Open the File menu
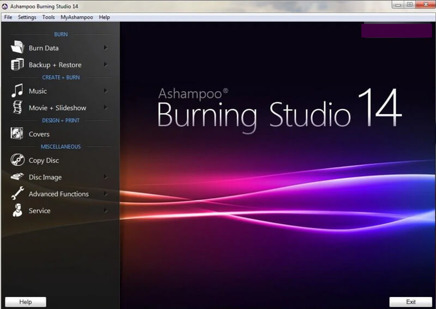The image size is (436, 309). pyautogui.click(x=8, y=17)
